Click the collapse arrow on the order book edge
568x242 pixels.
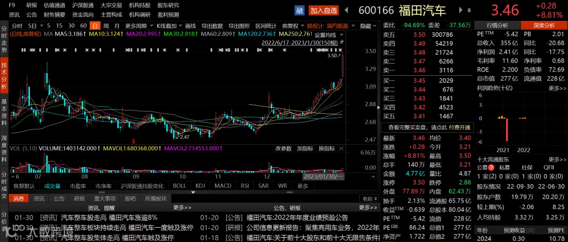pos(379,107)
